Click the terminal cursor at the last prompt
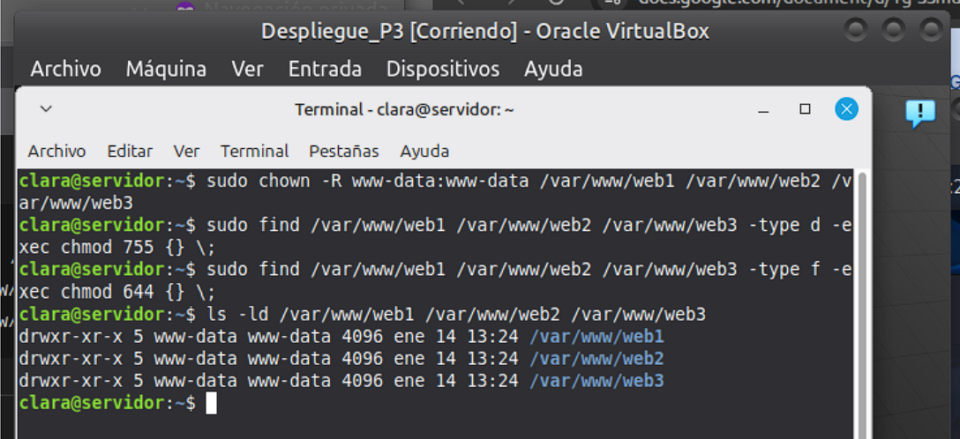960x439 pixels. pos(210,403)
